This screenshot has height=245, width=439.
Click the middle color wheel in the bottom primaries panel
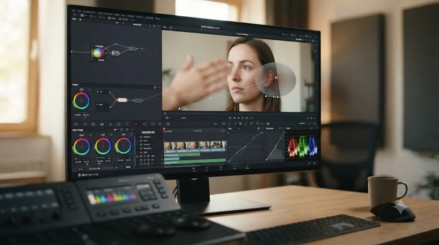coord(103,146)
